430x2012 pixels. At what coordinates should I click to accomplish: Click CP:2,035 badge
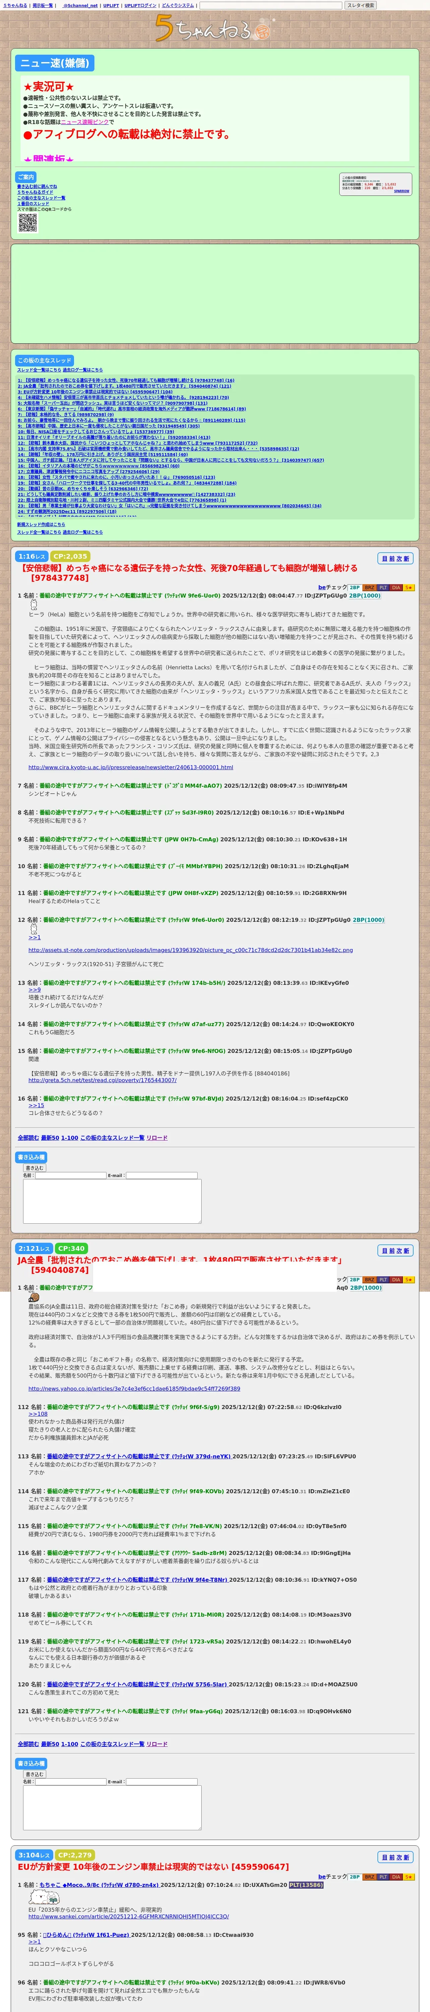coord(70,556)
